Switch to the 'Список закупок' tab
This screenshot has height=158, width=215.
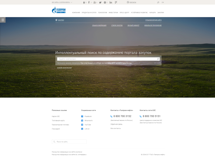point(117,25)
